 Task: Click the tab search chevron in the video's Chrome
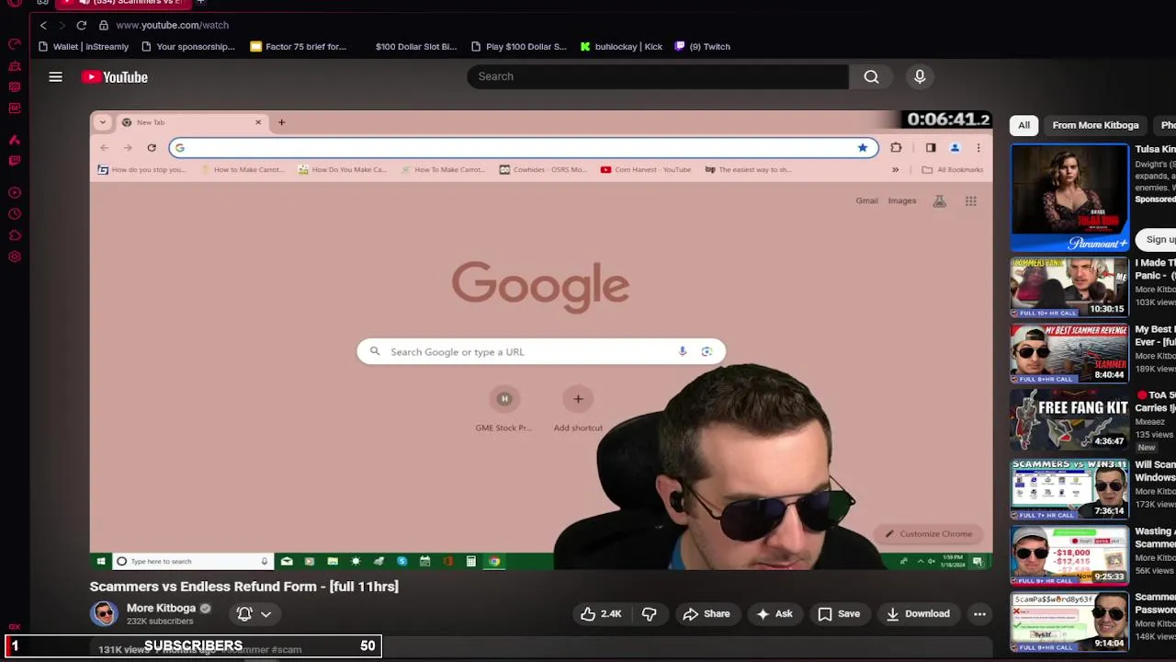tap(103, 122)
